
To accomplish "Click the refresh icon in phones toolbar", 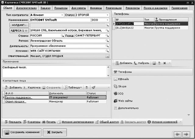I will tap(159, 63).
